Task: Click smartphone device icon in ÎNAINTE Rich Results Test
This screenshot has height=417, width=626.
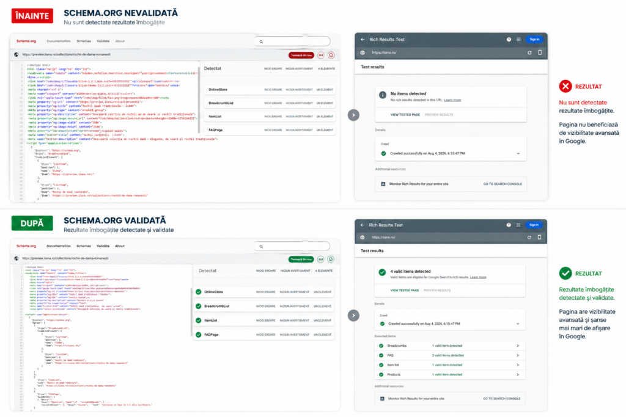Action: point(540,53)
